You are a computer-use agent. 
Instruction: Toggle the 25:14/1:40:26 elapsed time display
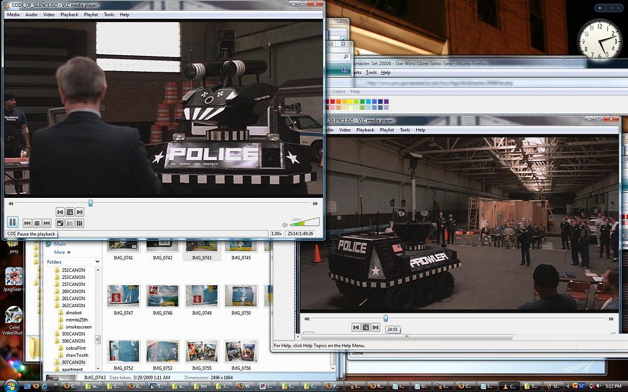click(x=300, y=234)
